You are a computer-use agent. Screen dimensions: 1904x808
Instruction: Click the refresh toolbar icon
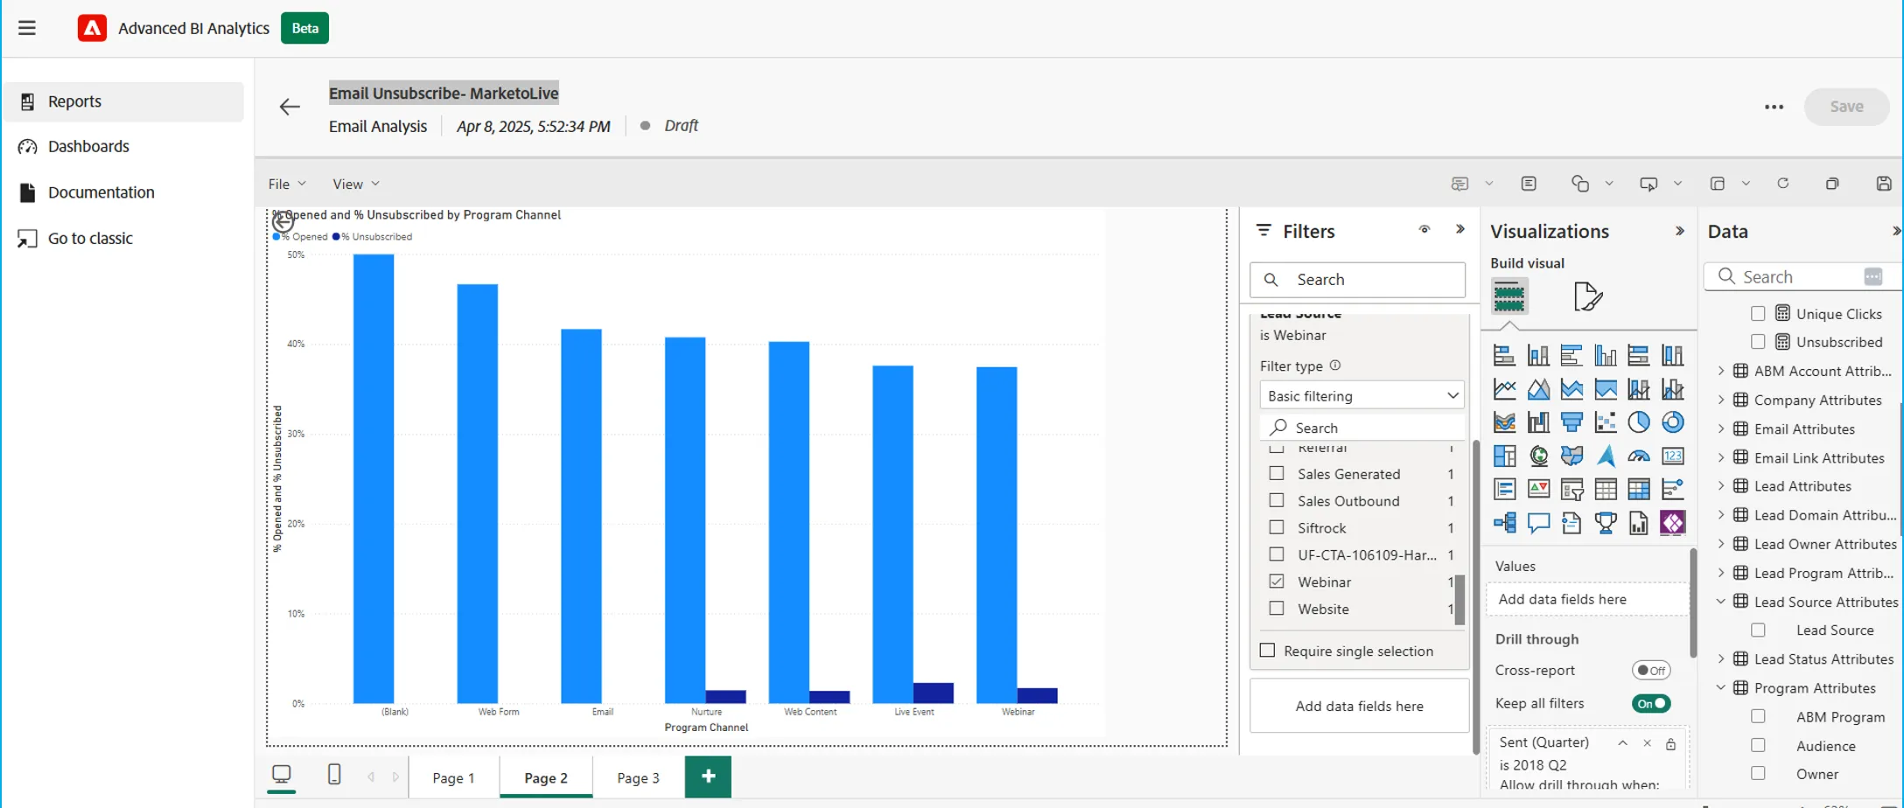(1782, 184)
